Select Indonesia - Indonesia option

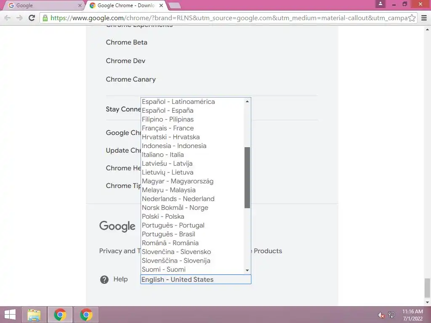click(192, 146)
